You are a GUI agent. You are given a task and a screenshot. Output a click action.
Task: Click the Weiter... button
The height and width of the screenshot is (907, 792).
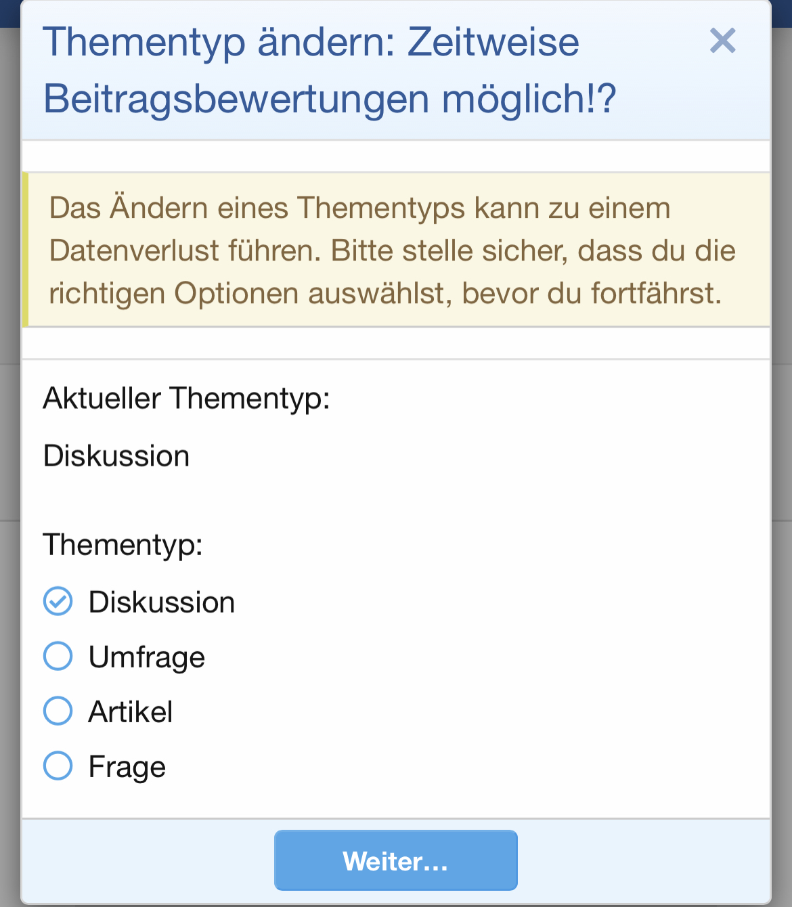(x=396, y=860)
